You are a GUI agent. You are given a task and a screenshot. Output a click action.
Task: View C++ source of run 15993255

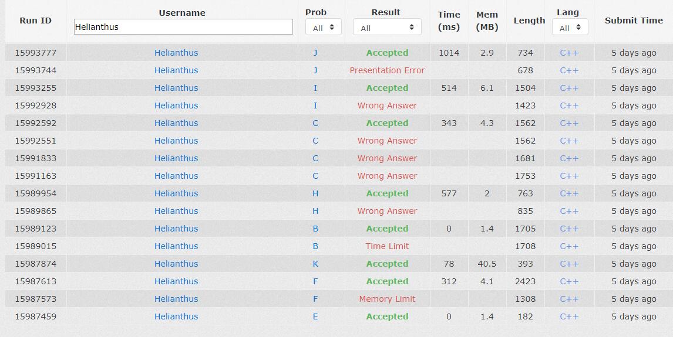tap(569, 88)
